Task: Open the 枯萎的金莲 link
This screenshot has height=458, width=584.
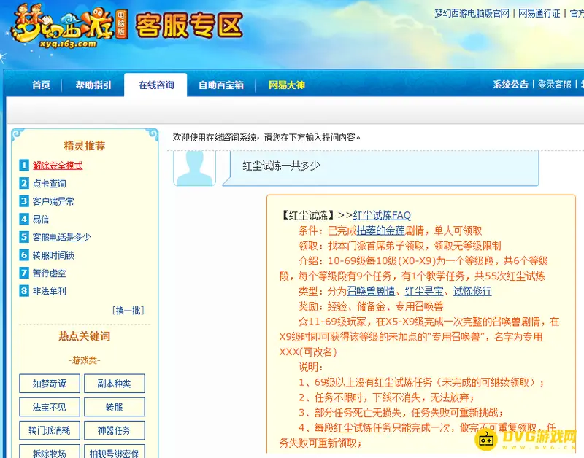Action: pyautogui.click(x=380, y=230)
